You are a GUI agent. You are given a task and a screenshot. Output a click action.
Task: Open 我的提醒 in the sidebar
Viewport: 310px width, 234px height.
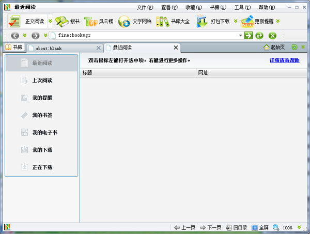(x=41, y=98)
